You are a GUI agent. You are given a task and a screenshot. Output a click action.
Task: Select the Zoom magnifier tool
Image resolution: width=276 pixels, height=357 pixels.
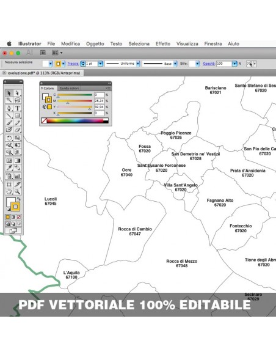pos(17,191)
